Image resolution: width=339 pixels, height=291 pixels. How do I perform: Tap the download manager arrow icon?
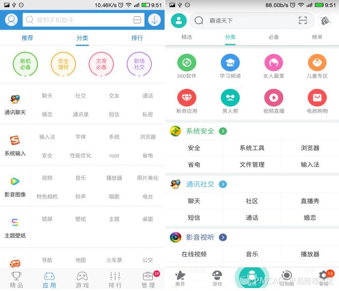tap(154, 20)
